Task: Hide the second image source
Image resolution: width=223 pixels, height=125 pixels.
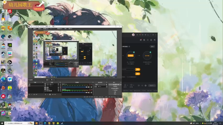Action: coord(59,89)
